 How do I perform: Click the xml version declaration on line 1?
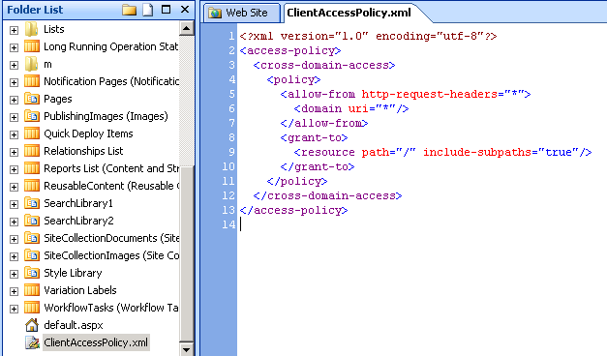(x=368, y=36)
